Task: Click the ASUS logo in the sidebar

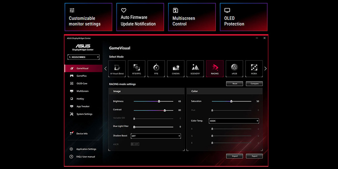Action: [83, 46]
